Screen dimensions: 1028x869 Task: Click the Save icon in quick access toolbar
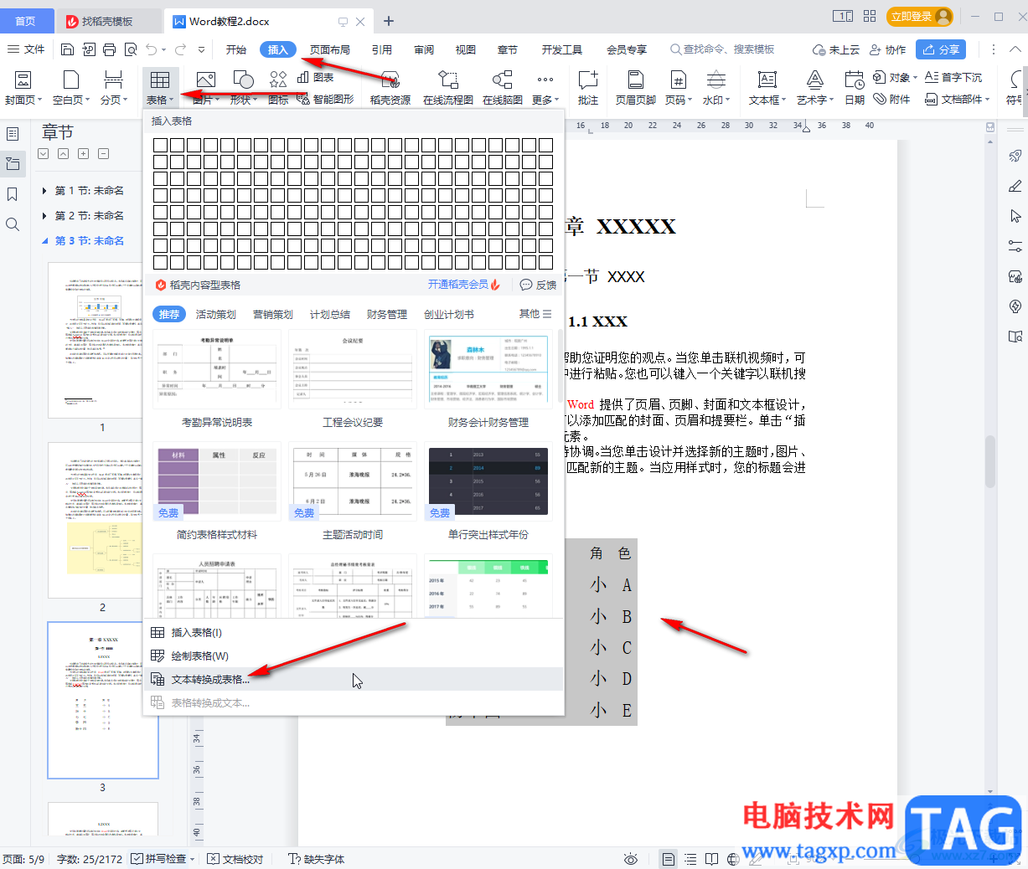[x=68, y=50]
